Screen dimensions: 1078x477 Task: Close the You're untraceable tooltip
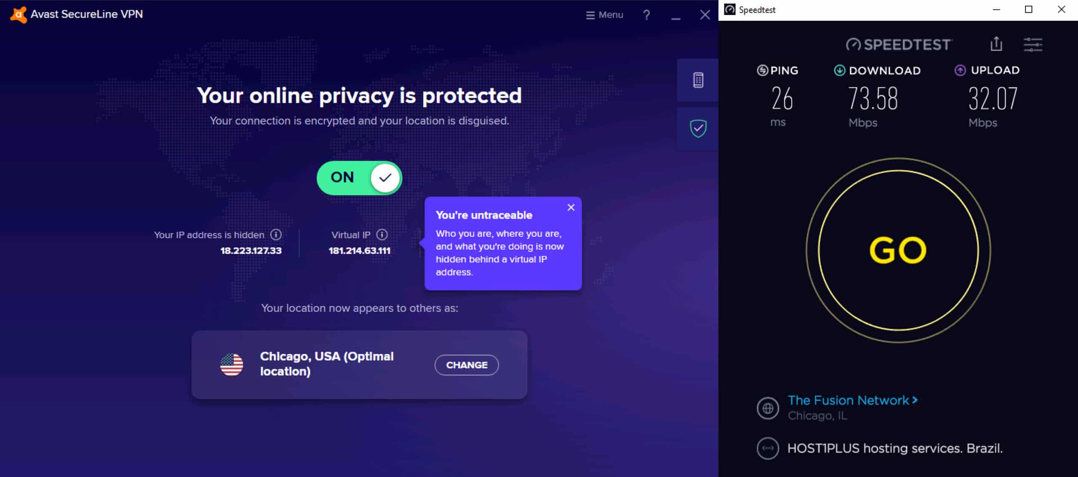(x=571, y=207)
